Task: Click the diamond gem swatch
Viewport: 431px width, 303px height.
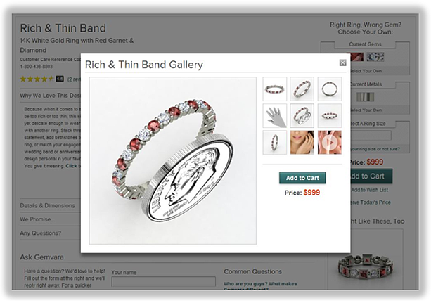Action: coord(375,57)
